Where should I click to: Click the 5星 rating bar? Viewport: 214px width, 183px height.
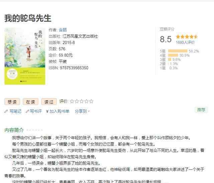coord(178,51)
